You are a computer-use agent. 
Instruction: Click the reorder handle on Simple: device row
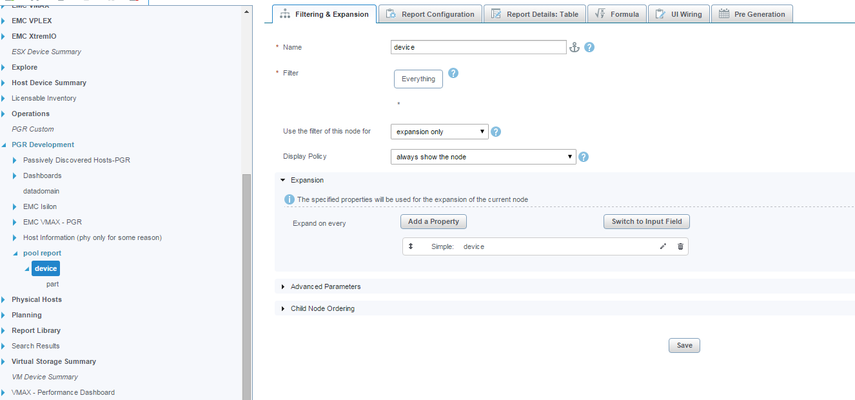(411, 246)
